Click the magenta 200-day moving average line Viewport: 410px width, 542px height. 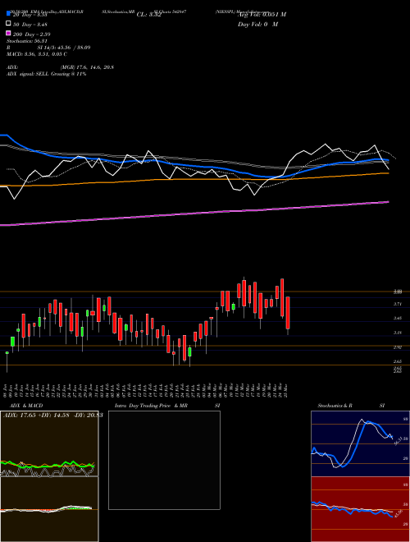[x=194, y=214]
